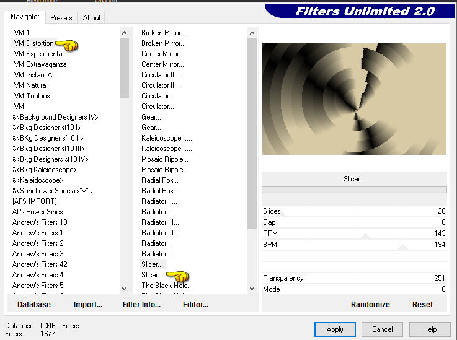Select &<Bkg Designers sf10 IV> category

pyautogui.click(x=50, y=159)
